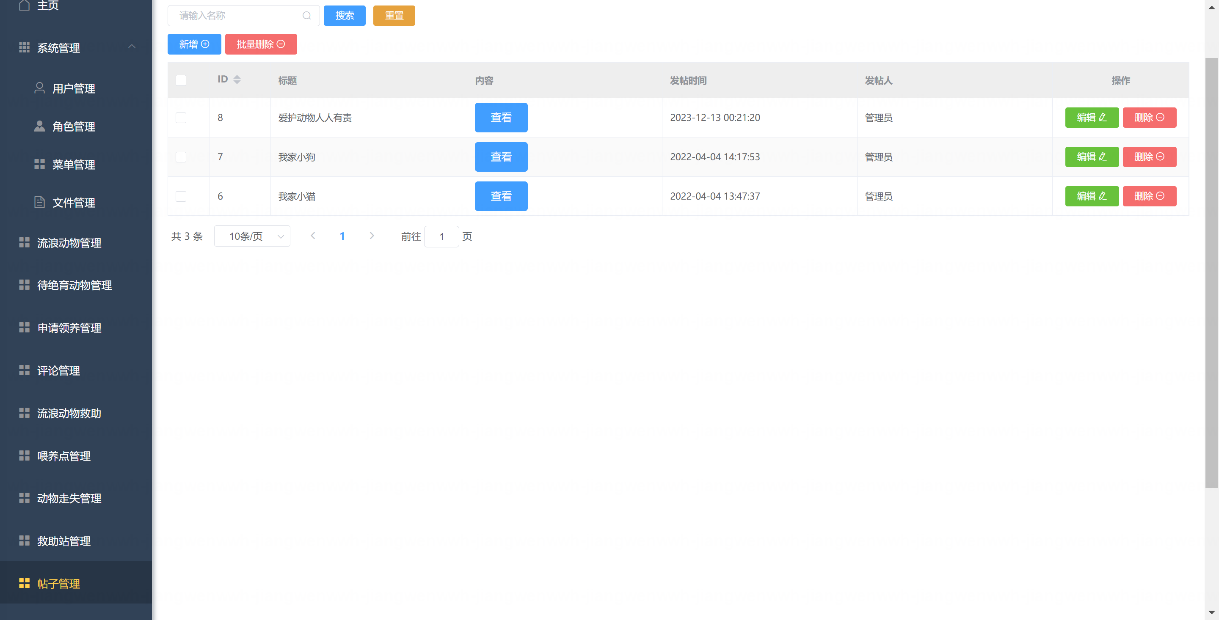Click the 角色管理 role icon in sidebar
This screenshot has width=1219, height=620.
click(x=40, y=126)
